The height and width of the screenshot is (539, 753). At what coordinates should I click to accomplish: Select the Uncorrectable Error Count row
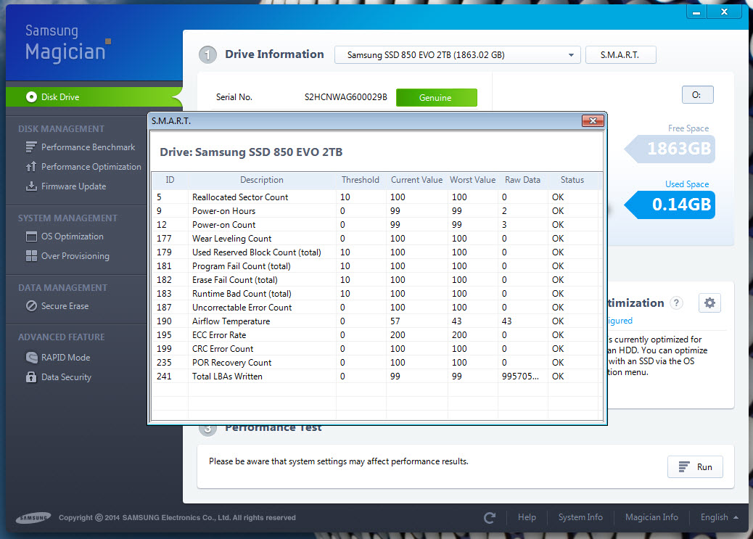pyautogui.click(x=376, y=308)
